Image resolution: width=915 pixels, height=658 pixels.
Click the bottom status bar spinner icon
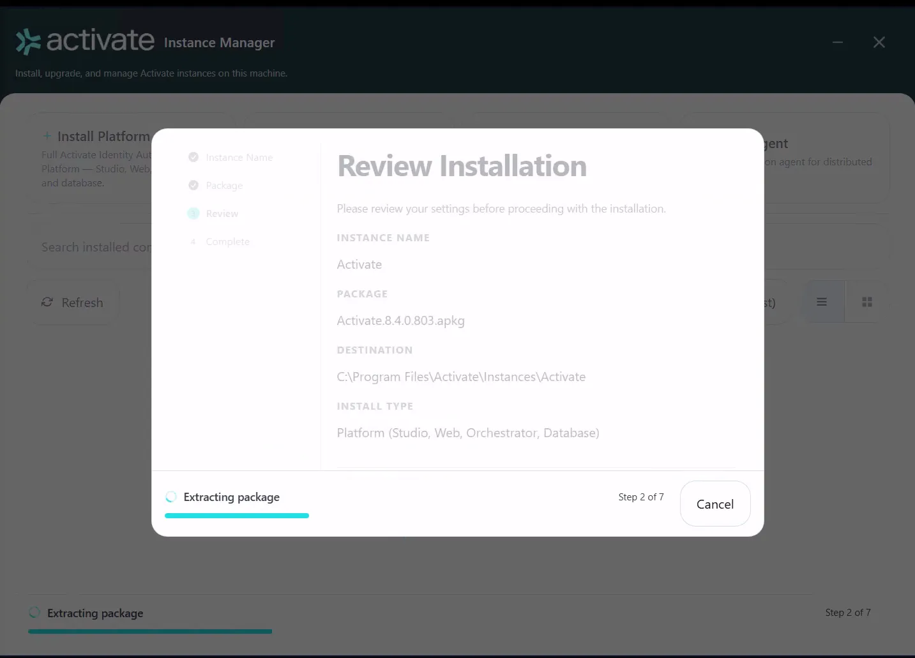34,613
